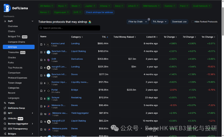The height and width of the screenshot is (137, 224).
Task: Sort table by TVL column
Action: click(105, 37)
